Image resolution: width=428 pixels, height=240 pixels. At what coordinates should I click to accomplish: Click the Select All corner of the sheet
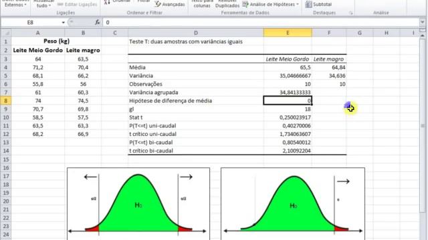pyautogui.click(x=6, y=33)
